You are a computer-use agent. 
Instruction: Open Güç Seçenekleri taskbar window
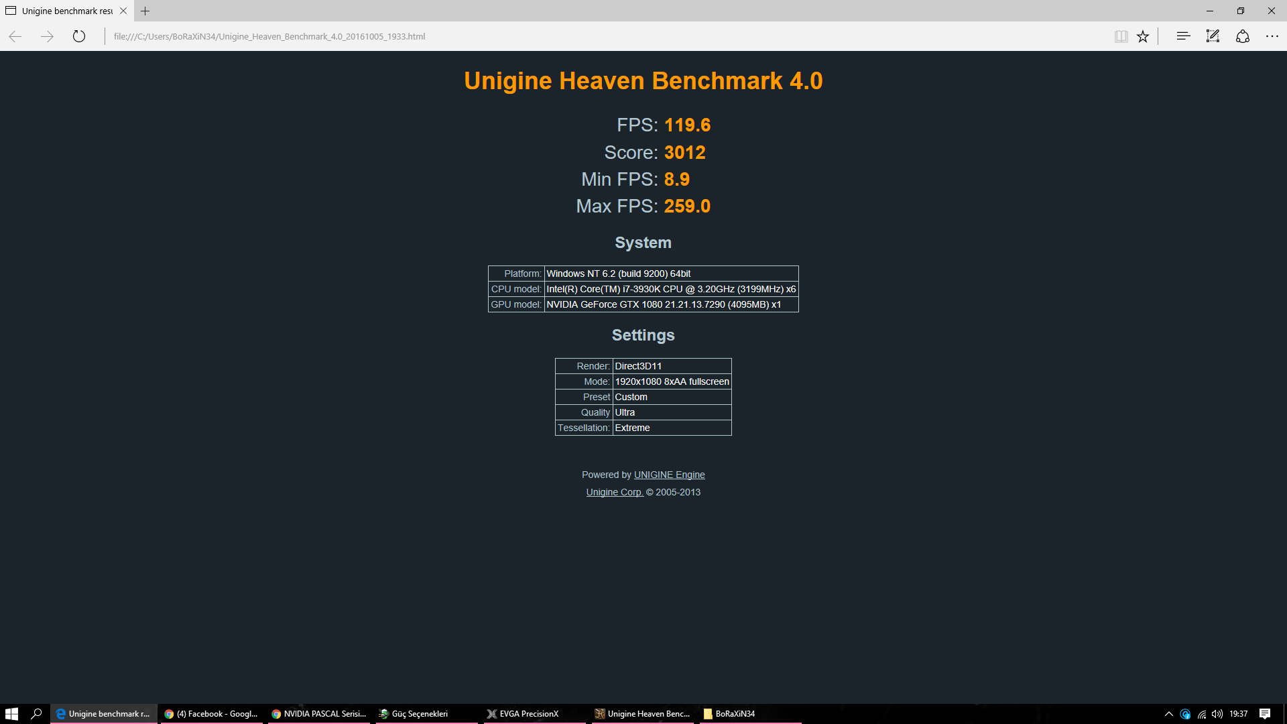(x=426, y=714)
